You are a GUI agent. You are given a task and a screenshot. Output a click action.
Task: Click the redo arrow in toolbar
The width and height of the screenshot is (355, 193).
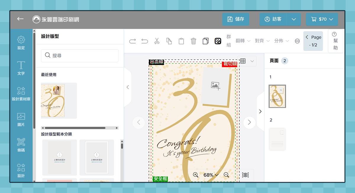133,41
